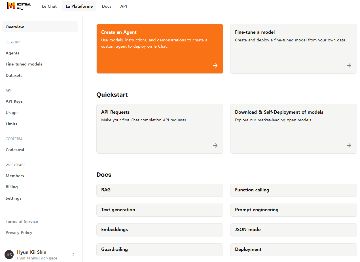The width and height of the screenshot is (360, 262).
Task: Open Le Chat tab
Action: click(x=49, y=6)
